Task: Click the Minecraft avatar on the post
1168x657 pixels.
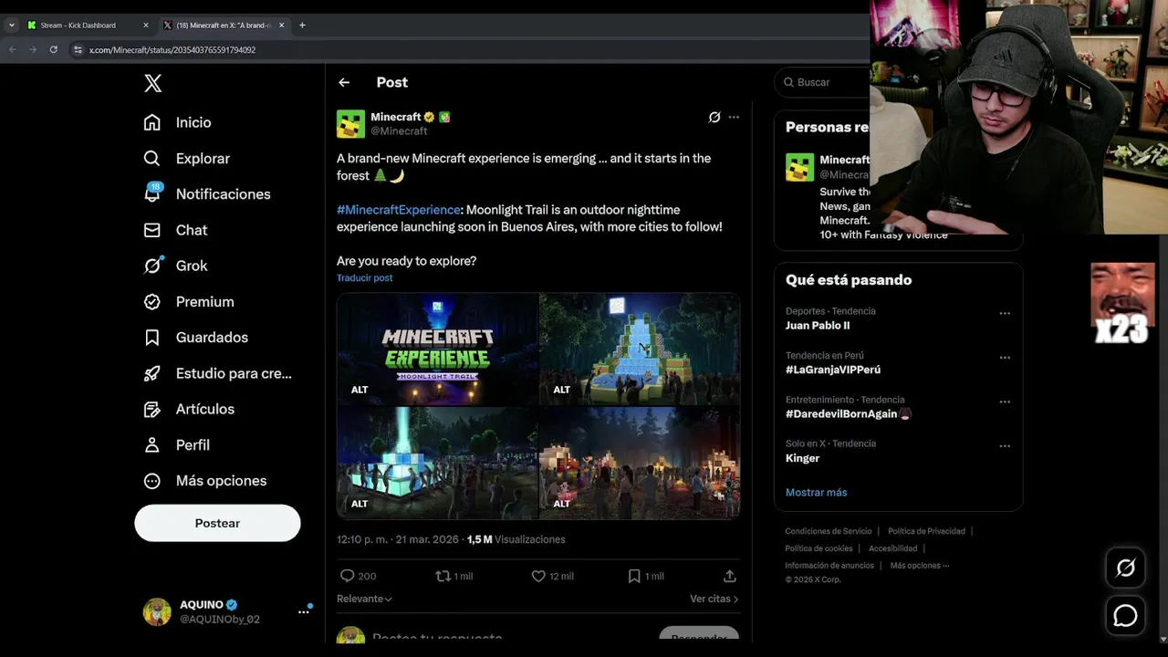Action: (350, 123)
